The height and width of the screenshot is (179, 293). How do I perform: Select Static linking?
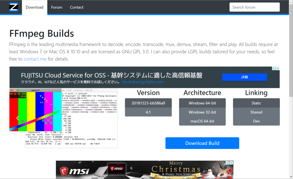(x=256, y=103)
